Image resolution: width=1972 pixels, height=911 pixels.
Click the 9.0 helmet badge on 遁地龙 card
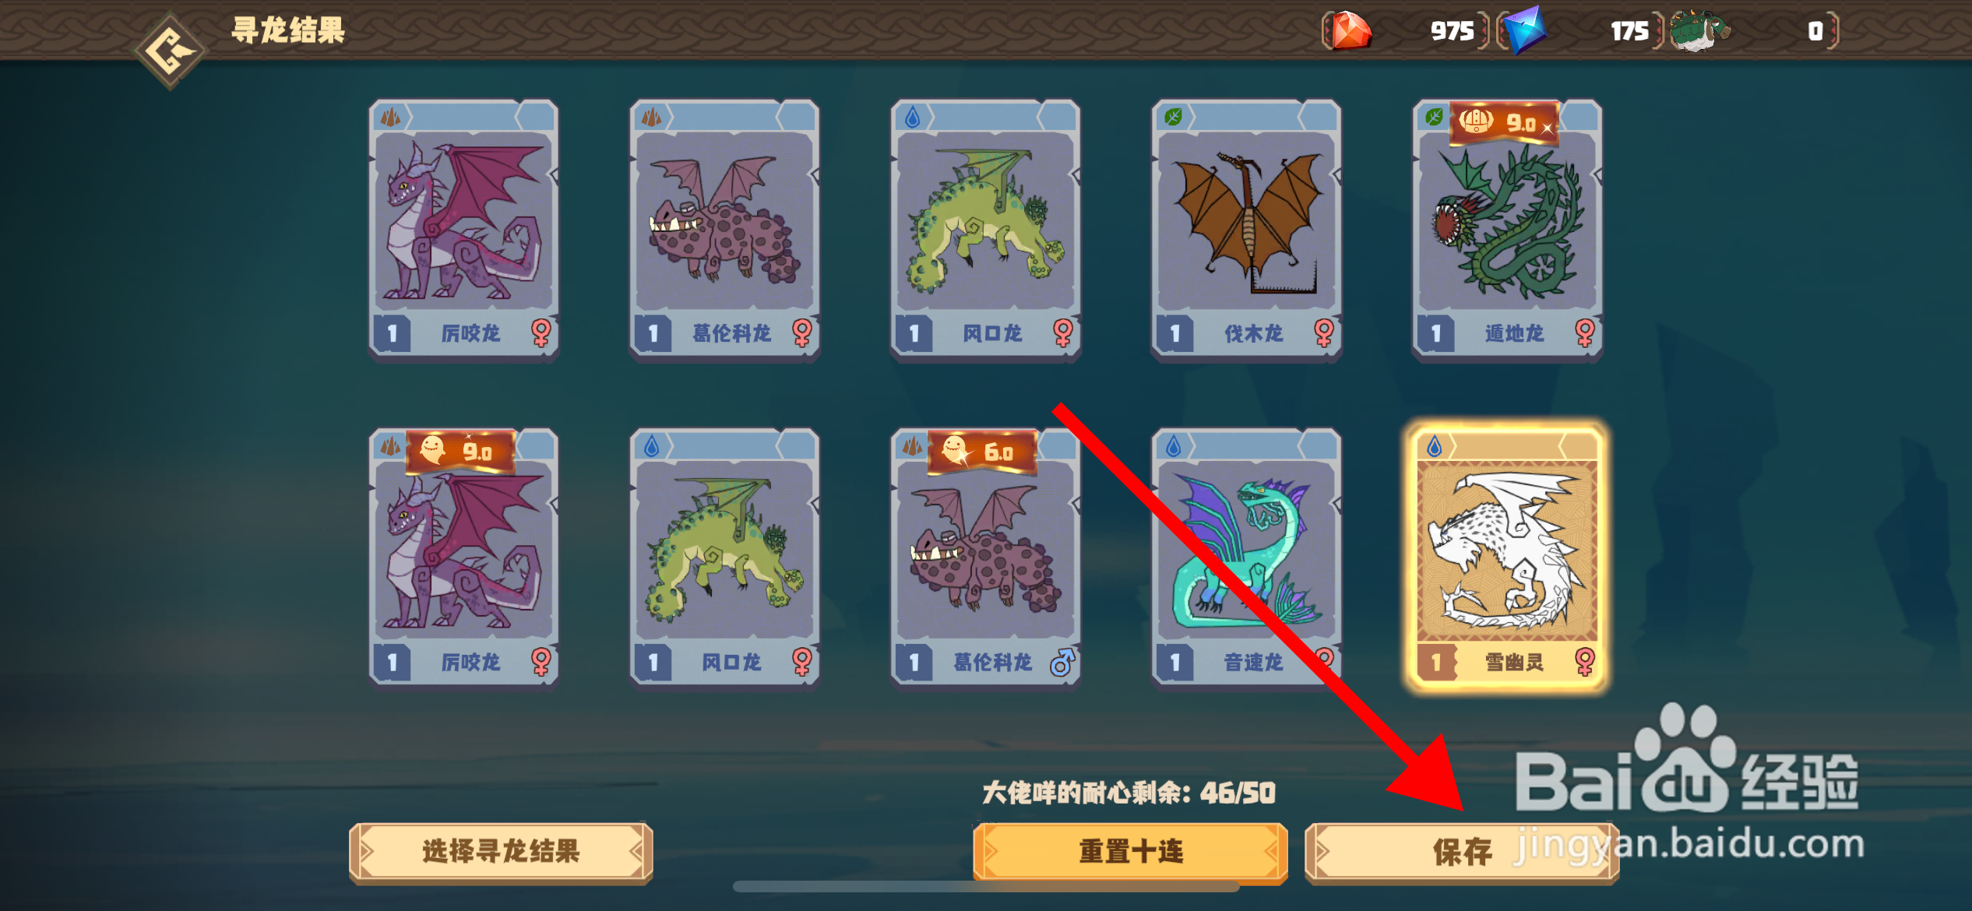click(x=1504, y=122)
